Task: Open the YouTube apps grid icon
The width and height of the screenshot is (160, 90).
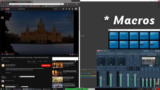Action: click(x=66, y=9)
